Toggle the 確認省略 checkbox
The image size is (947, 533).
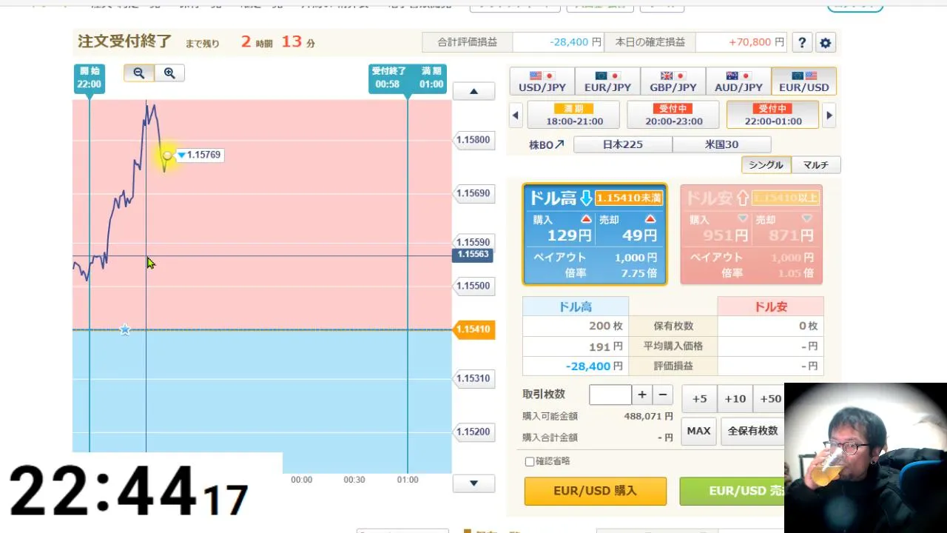coord(530,461)
